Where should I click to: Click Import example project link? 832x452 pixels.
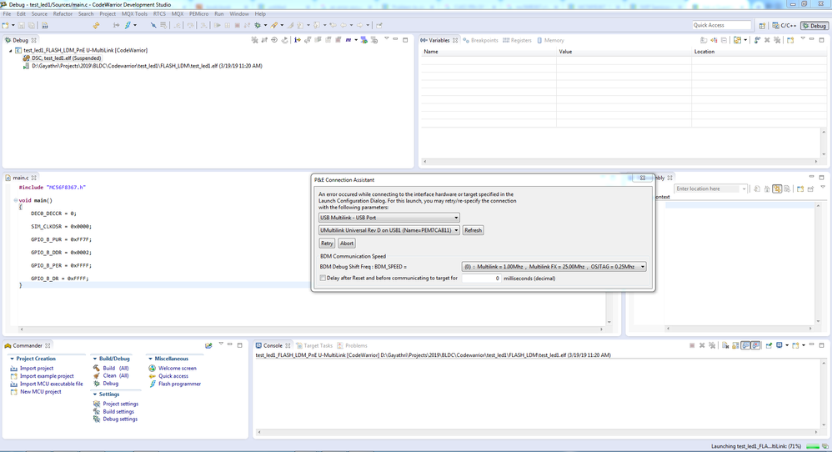47,376
